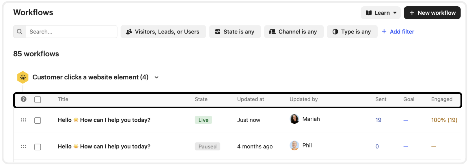Open the Learn dropdown menu
470x167 pixels.
(381, 13)
